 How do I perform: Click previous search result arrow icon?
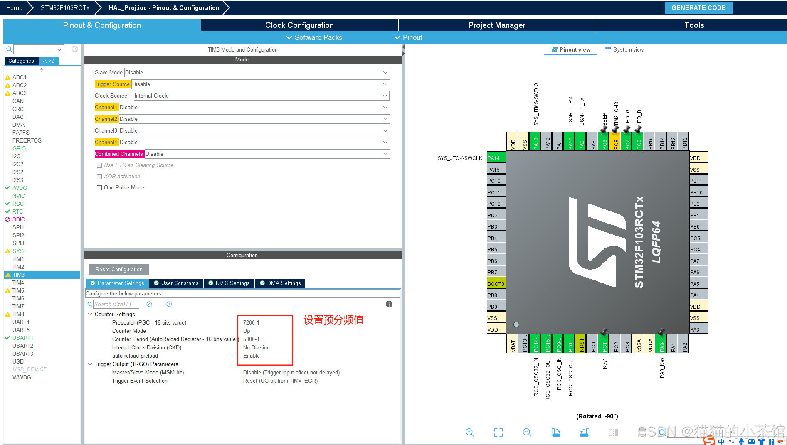tap(149, 304)
